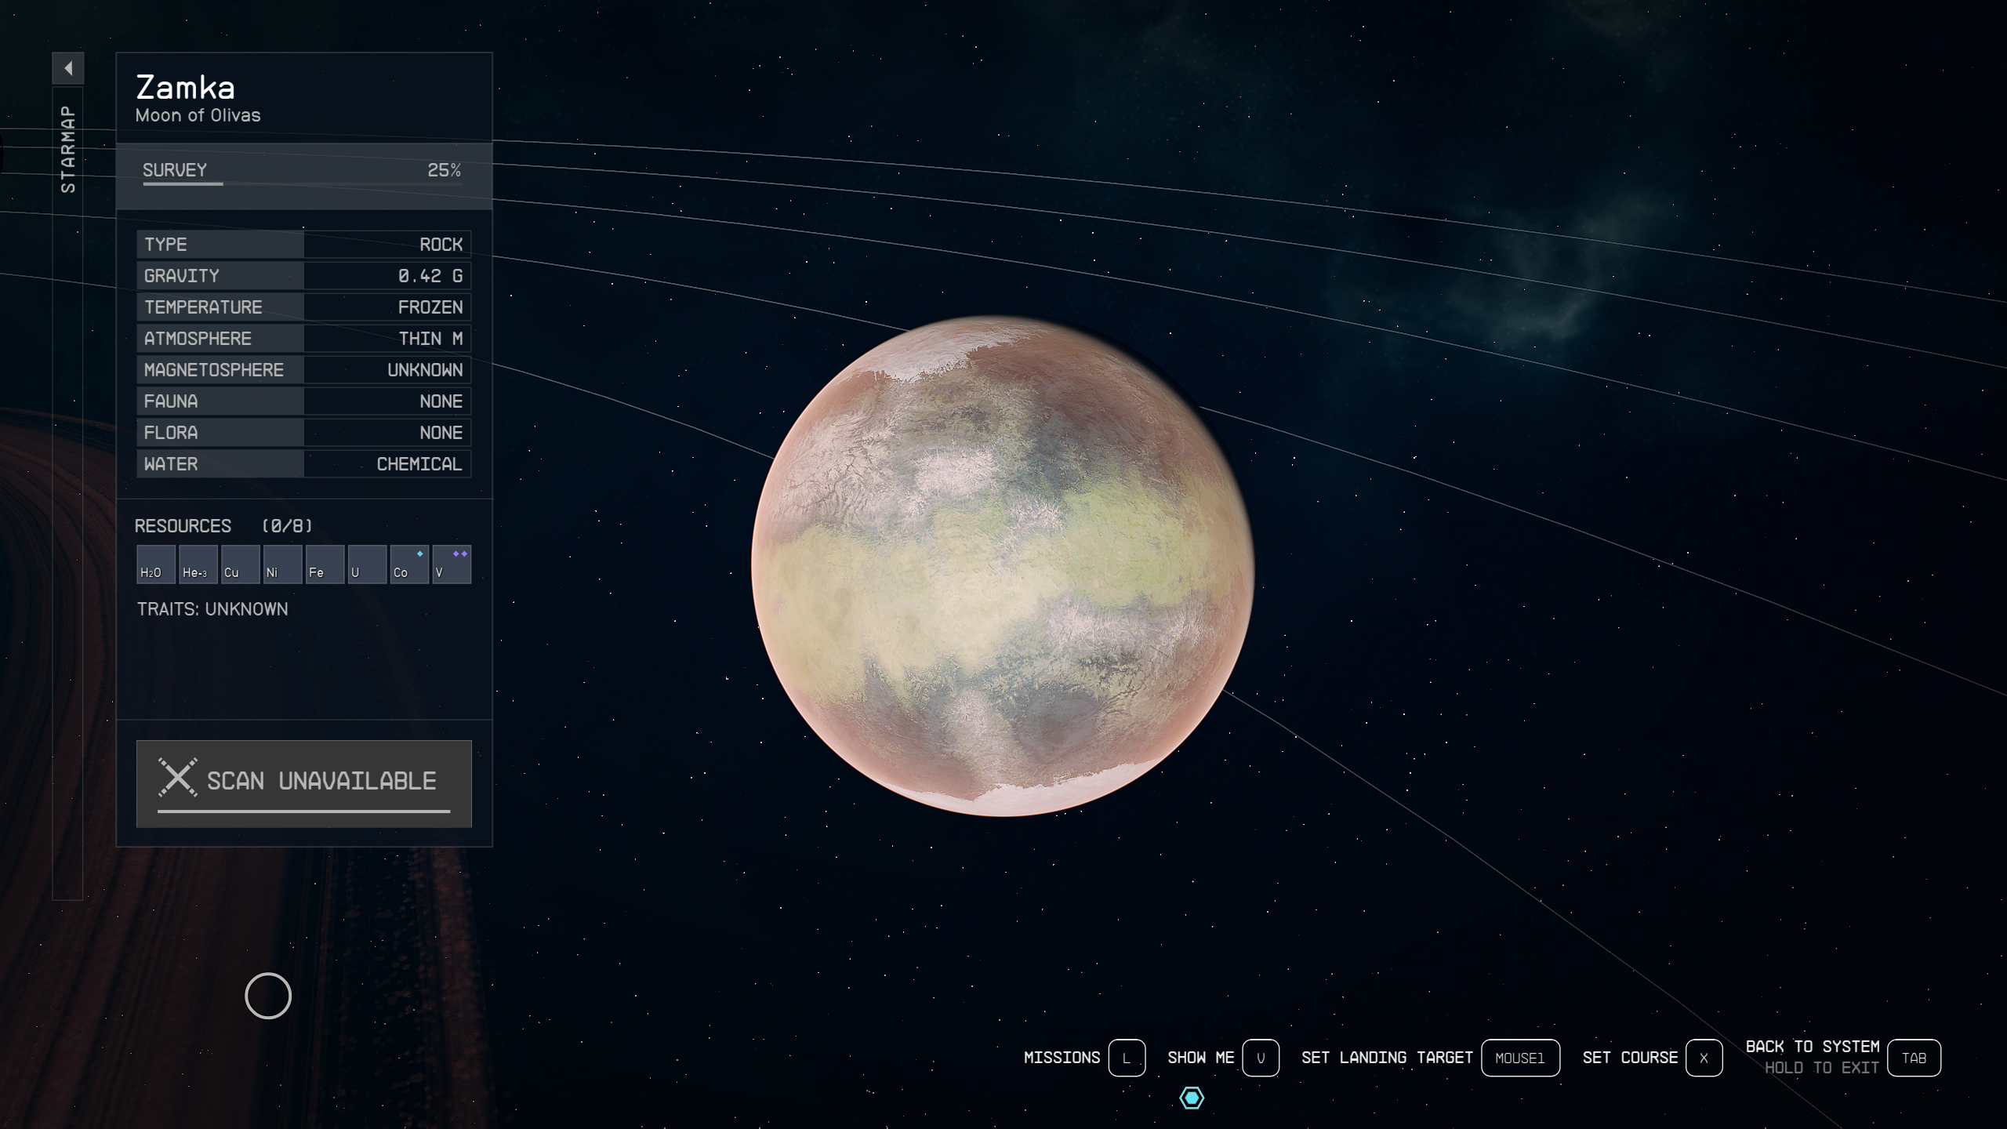Click SCAN UNAVAILABLE button
Screen dimensions: 2007x1129
point(303,782)
